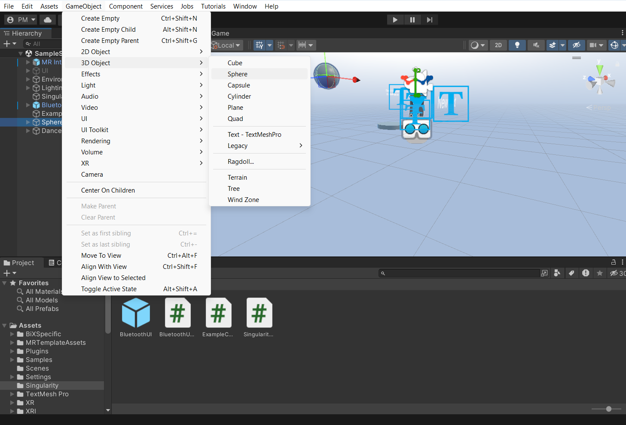Toggle grid snapping icon
The width and height of the screenshot is (626, 425).
[x=281, y=45]
